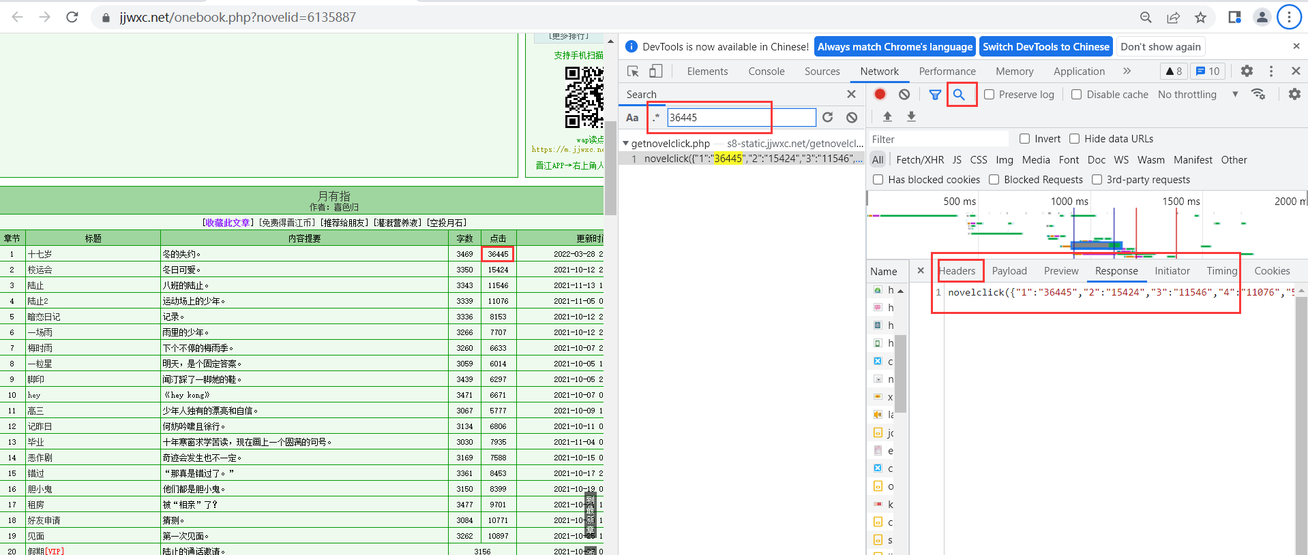Viewport: 1308px width, 555px height.
Task: Filter requests by CSS type
Action: pos(979,160)
